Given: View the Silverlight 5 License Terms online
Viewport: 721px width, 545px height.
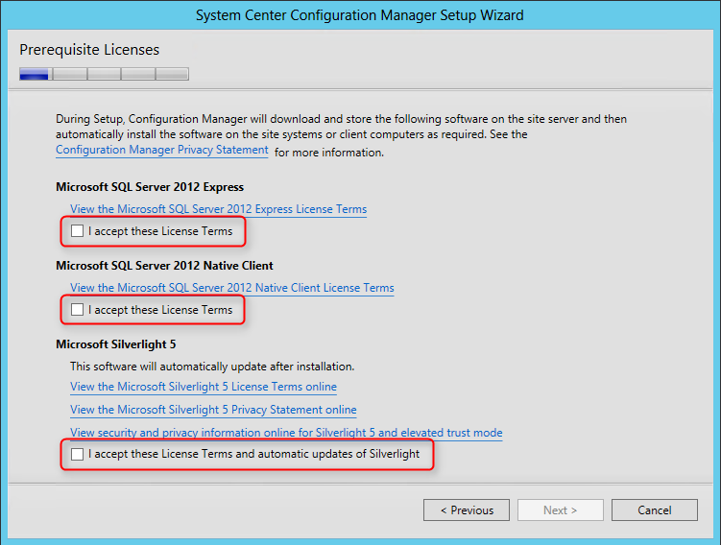Looking at the screenshot, I should tap(204, 387).
